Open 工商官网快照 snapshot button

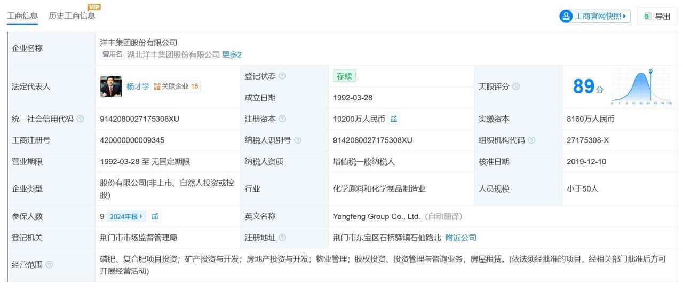tap(595, 16)
